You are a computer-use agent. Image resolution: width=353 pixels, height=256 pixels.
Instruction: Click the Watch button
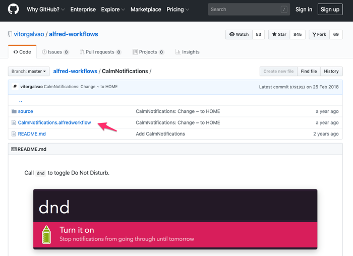239,34
